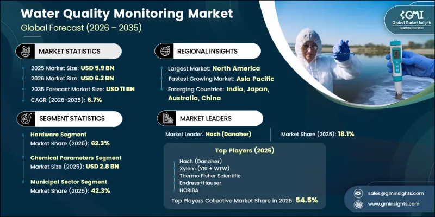Image resolution: width=435 pixels, height=217 pixels.
Task: Click the USD 11 BN forecast value
Action: (120, 89)
